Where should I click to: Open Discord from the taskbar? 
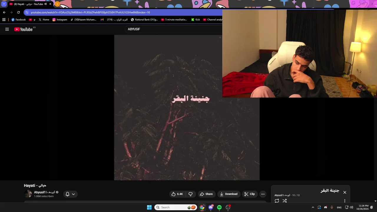tap(211, 207)
